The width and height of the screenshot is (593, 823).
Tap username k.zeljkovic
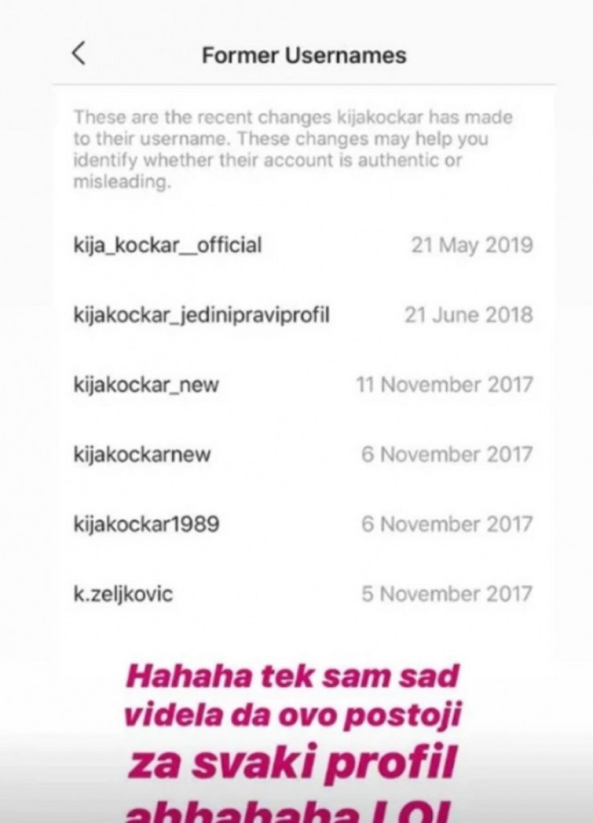click(123, 594)
